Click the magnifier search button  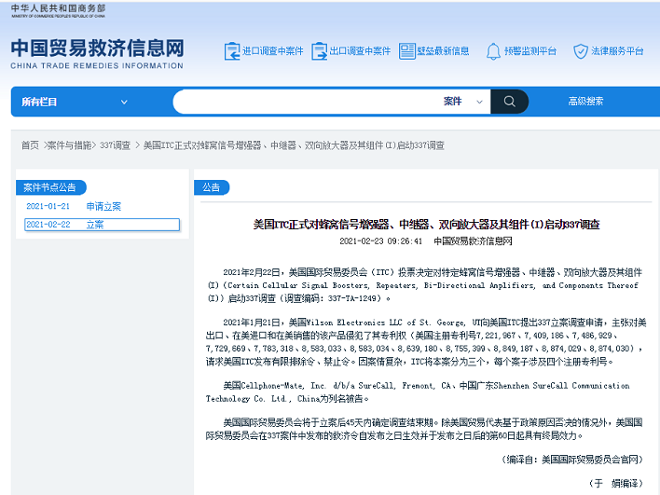[509, 102]
